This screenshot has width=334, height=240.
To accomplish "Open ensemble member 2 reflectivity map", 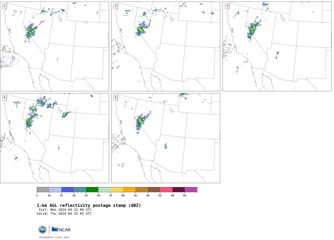I will pyautogui.click(x=166, y=46).
